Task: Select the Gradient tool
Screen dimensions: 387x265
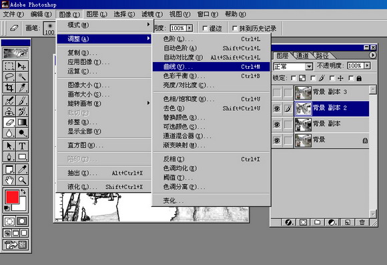Action: point(22,122)
